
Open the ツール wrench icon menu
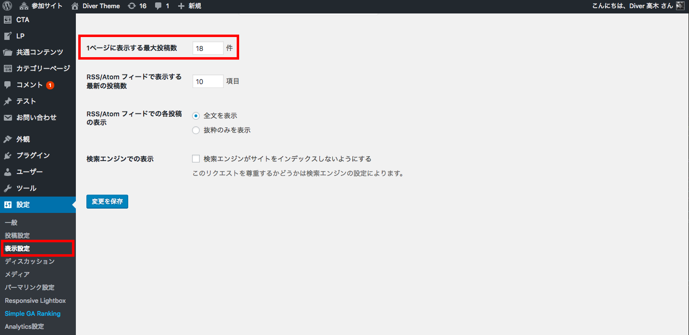8,188
